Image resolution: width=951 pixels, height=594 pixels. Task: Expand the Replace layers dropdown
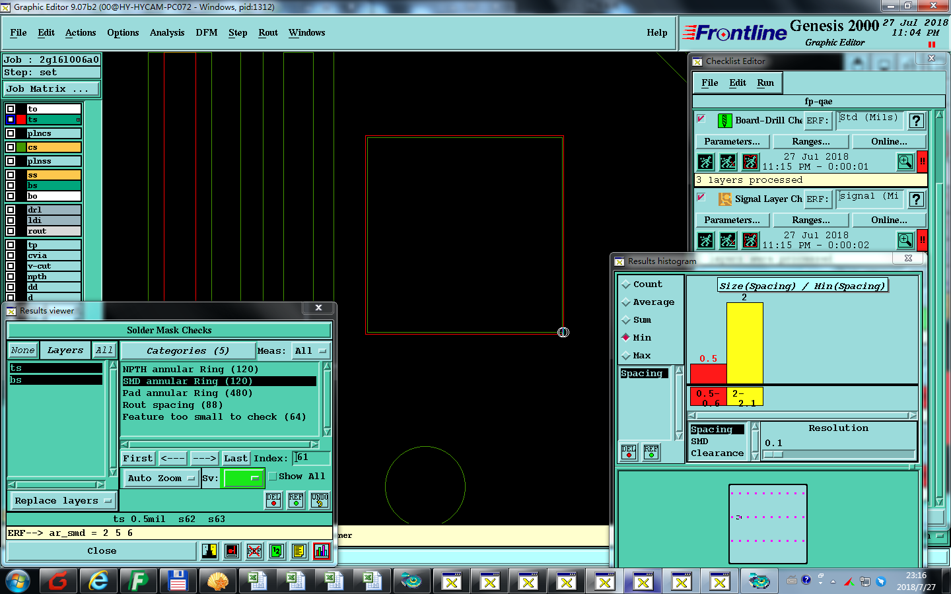pos(63,501)
